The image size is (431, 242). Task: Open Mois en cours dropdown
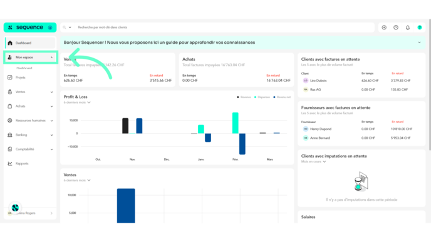[313, 161]
